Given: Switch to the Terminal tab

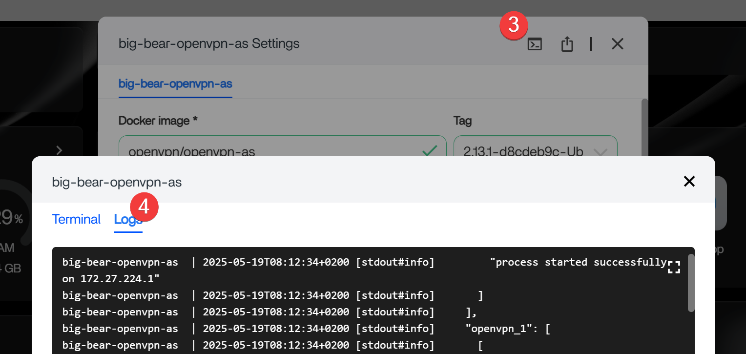Looking at the screenshot, I should click(76, 219).
